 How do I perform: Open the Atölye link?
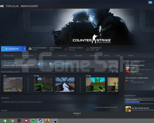[x=106, y=56]
